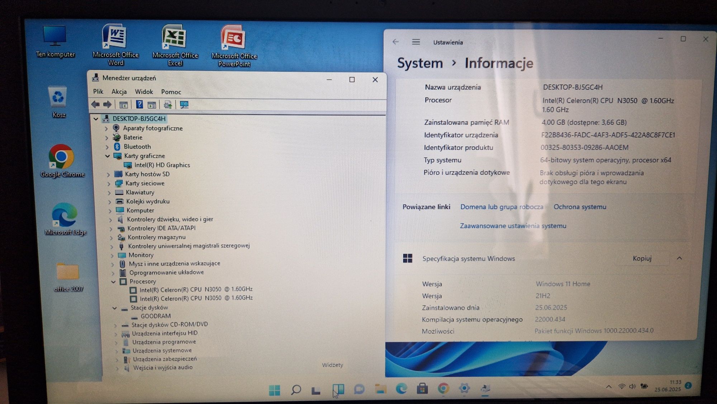The height and width of the screenshot is (404, 717).
Task: Open Microsoft Office Excel desktop shortcut
Action: (175, 46)
